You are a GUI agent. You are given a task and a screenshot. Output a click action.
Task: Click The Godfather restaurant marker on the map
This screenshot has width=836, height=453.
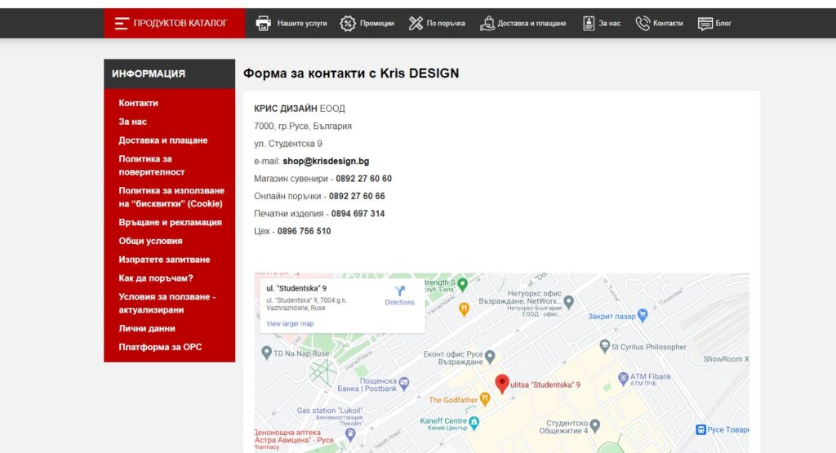(485, 398)
